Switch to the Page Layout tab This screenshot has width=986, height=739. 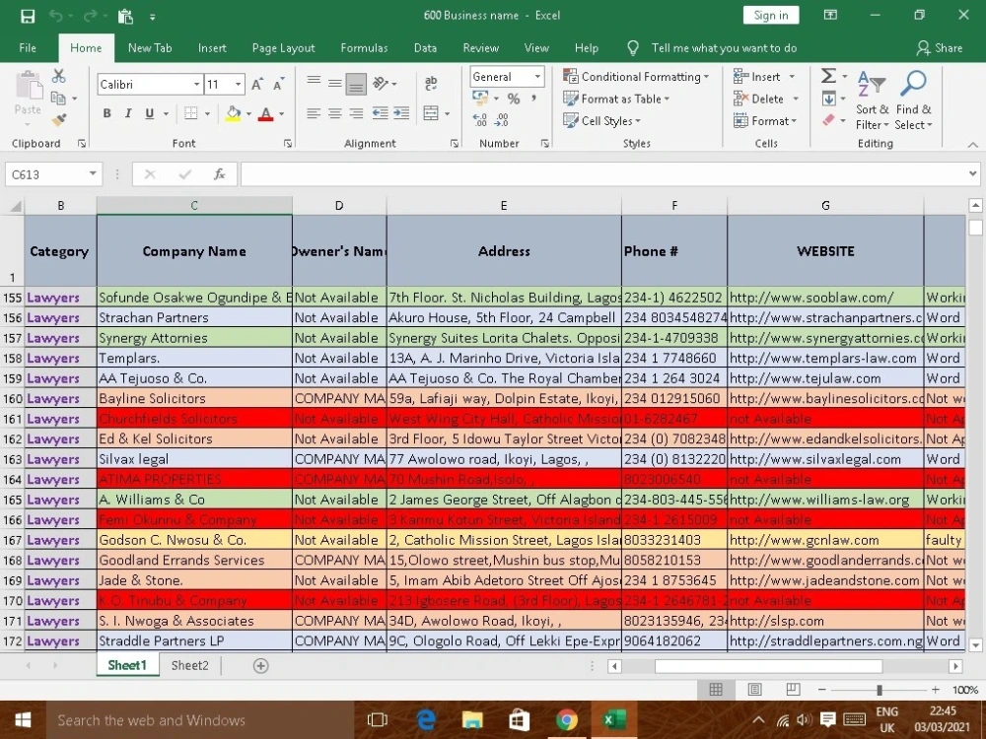coord(283,47)
